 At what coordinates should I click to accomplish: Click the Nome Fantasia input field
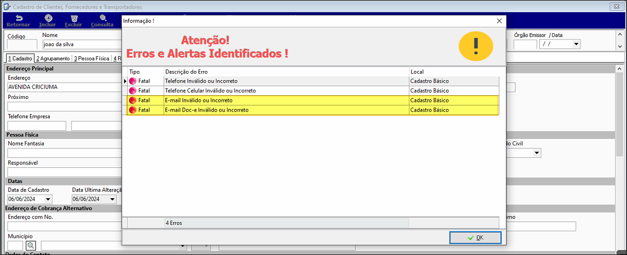pyautogui.click(x=64, y=153)
